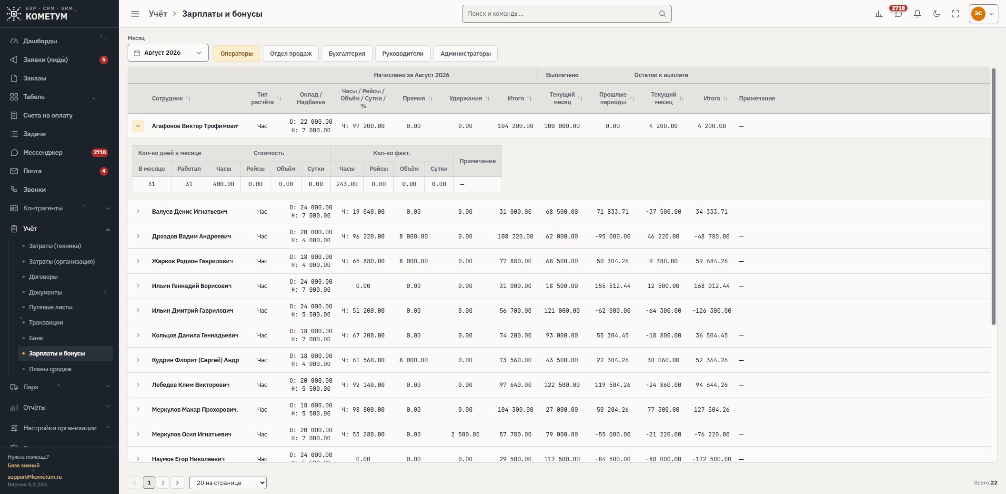Switch to Бухгалтерия tab
Screen dimensions: 1006x494
[x=347, y=54]
